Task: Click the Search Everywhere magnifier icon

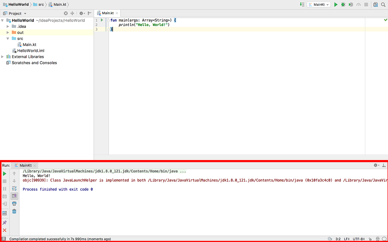Action: [x=383, y=5]
